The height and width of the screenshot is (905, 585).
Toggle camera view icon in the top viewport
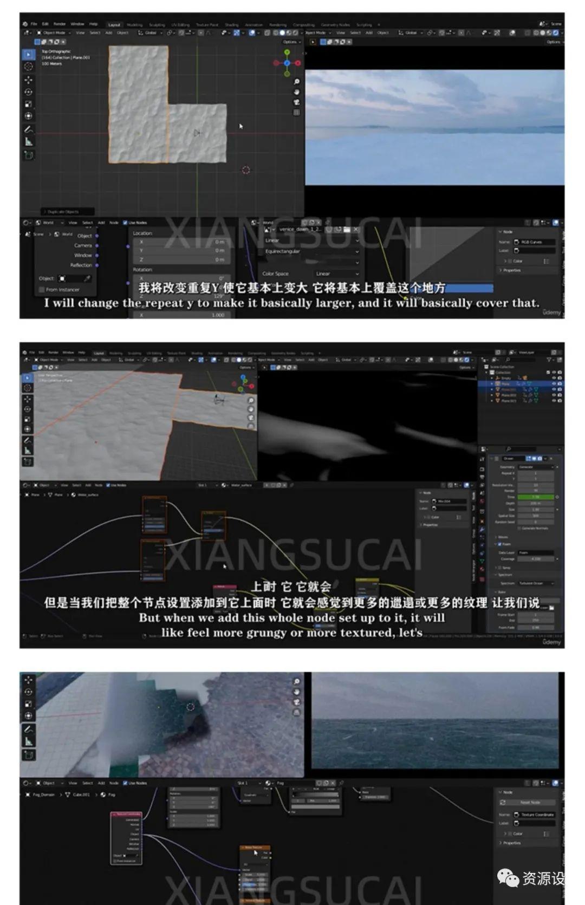(x=296, y=102)
